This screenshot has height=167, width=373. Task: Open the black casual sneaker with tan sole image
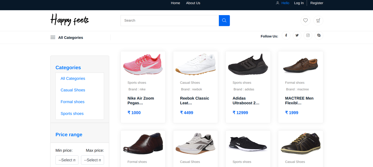[300, 143]
